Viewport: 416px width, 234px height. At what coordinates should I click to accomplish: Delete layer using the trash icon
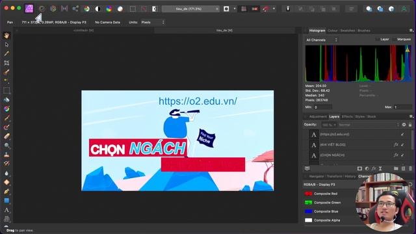tap(410, 168)
